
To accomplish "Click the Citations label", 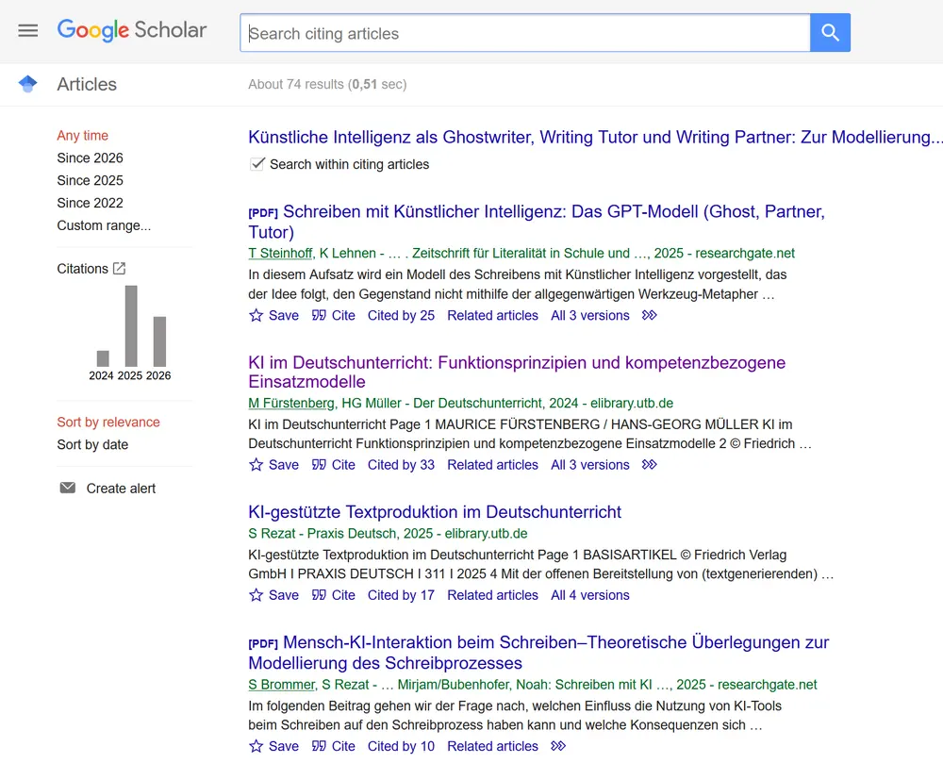I will pyautogui.click(x=82, y=269).
